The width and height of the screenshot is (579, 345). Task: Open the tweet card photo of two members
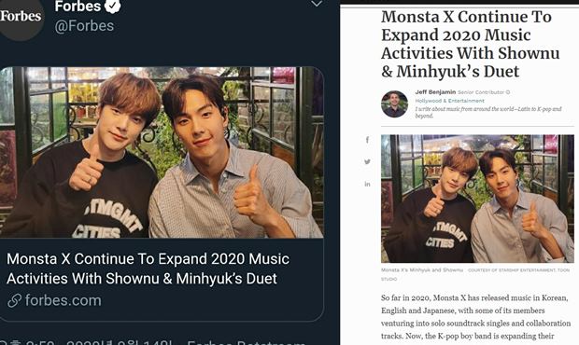162,152
